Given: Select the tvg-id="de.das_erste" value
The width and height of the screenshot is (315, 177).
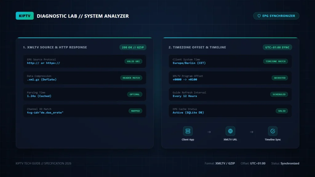Looking at the screenshot, I should 45,112.
